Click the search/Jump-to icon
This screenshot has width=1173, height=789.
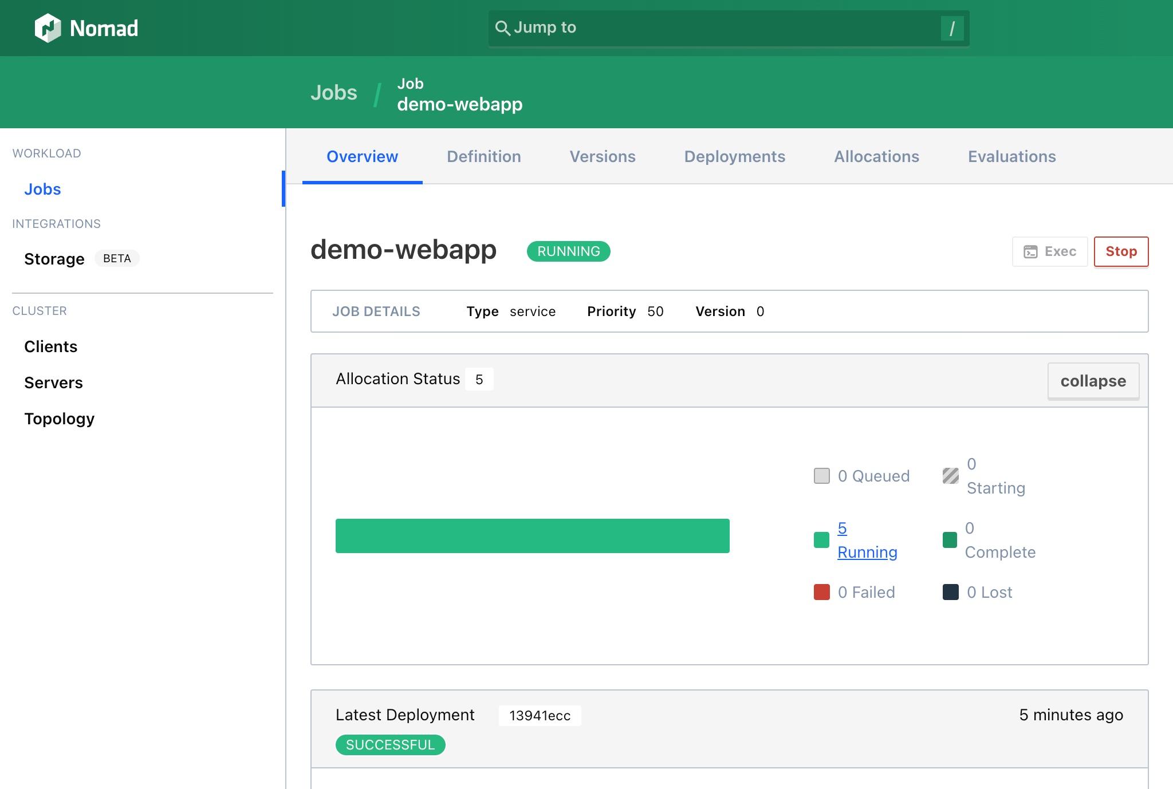[x=503, y=27]
